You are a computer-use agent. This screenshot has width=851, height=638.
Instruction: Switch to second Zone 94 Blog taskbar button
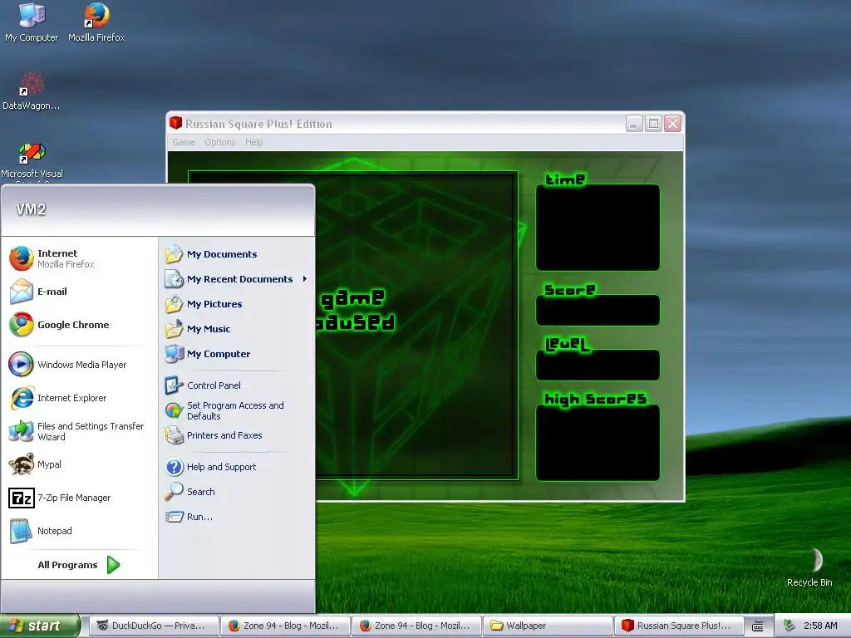[x=416, y=626]
